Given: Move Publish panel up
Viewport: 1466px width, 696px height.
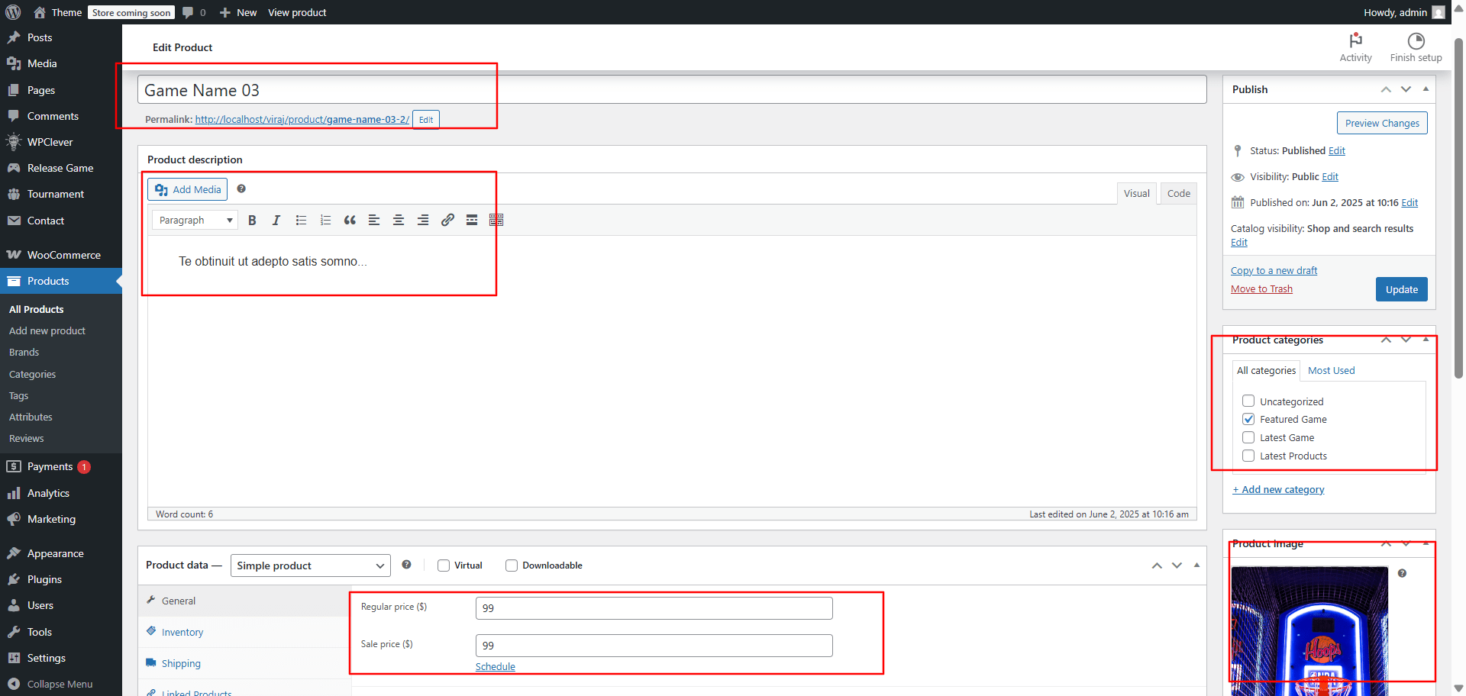Looking at the screenshot, I should click(1386, 89).
